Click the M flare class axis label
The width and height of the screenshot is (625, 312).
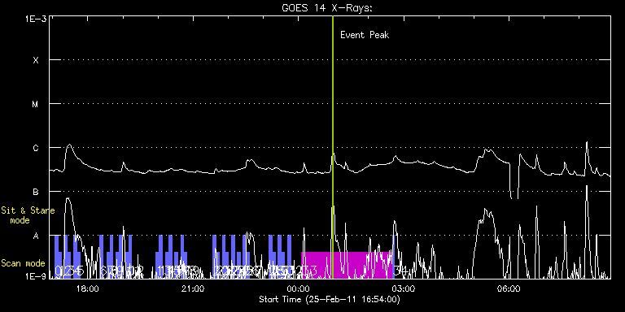(x=36, y=104)
